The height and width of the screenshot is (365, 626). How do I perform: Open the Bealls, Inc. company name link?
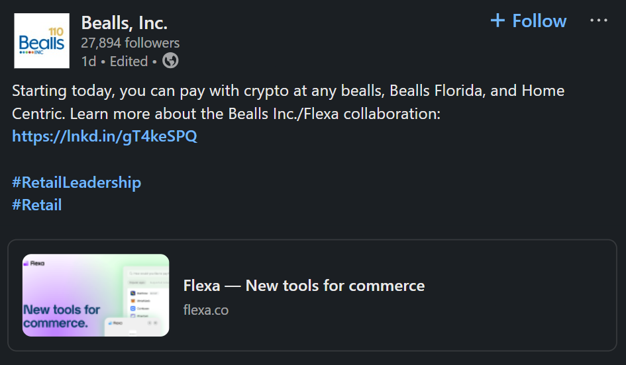(x=124, y=23)
